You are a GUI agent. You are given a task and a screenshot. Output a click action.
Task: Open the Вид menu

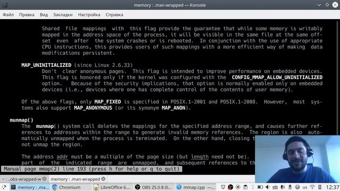point(44,15)
